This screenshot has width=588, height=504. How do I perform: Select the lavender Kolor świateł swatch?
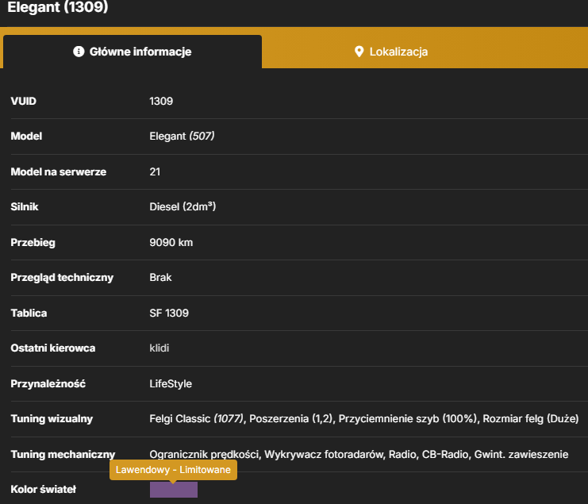(174, 490)
